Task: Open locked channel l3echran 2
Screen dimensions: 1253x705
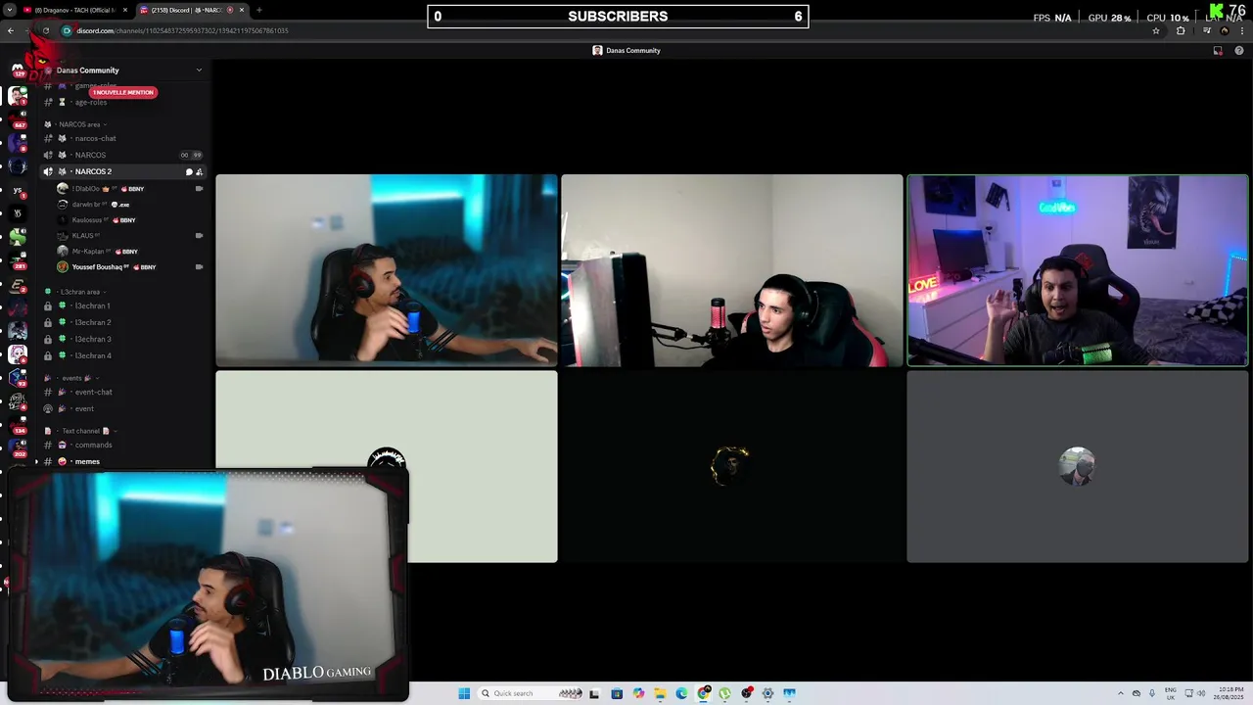Action: tap(93, 322)
